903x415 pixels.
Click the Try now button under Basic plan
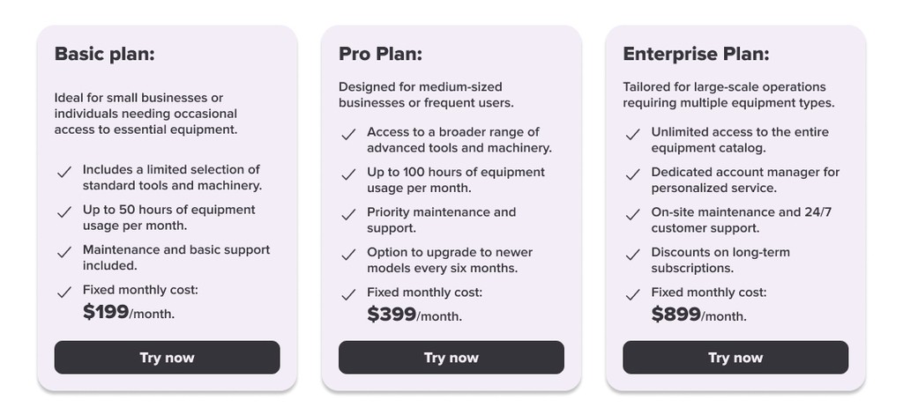coord(167,358)
